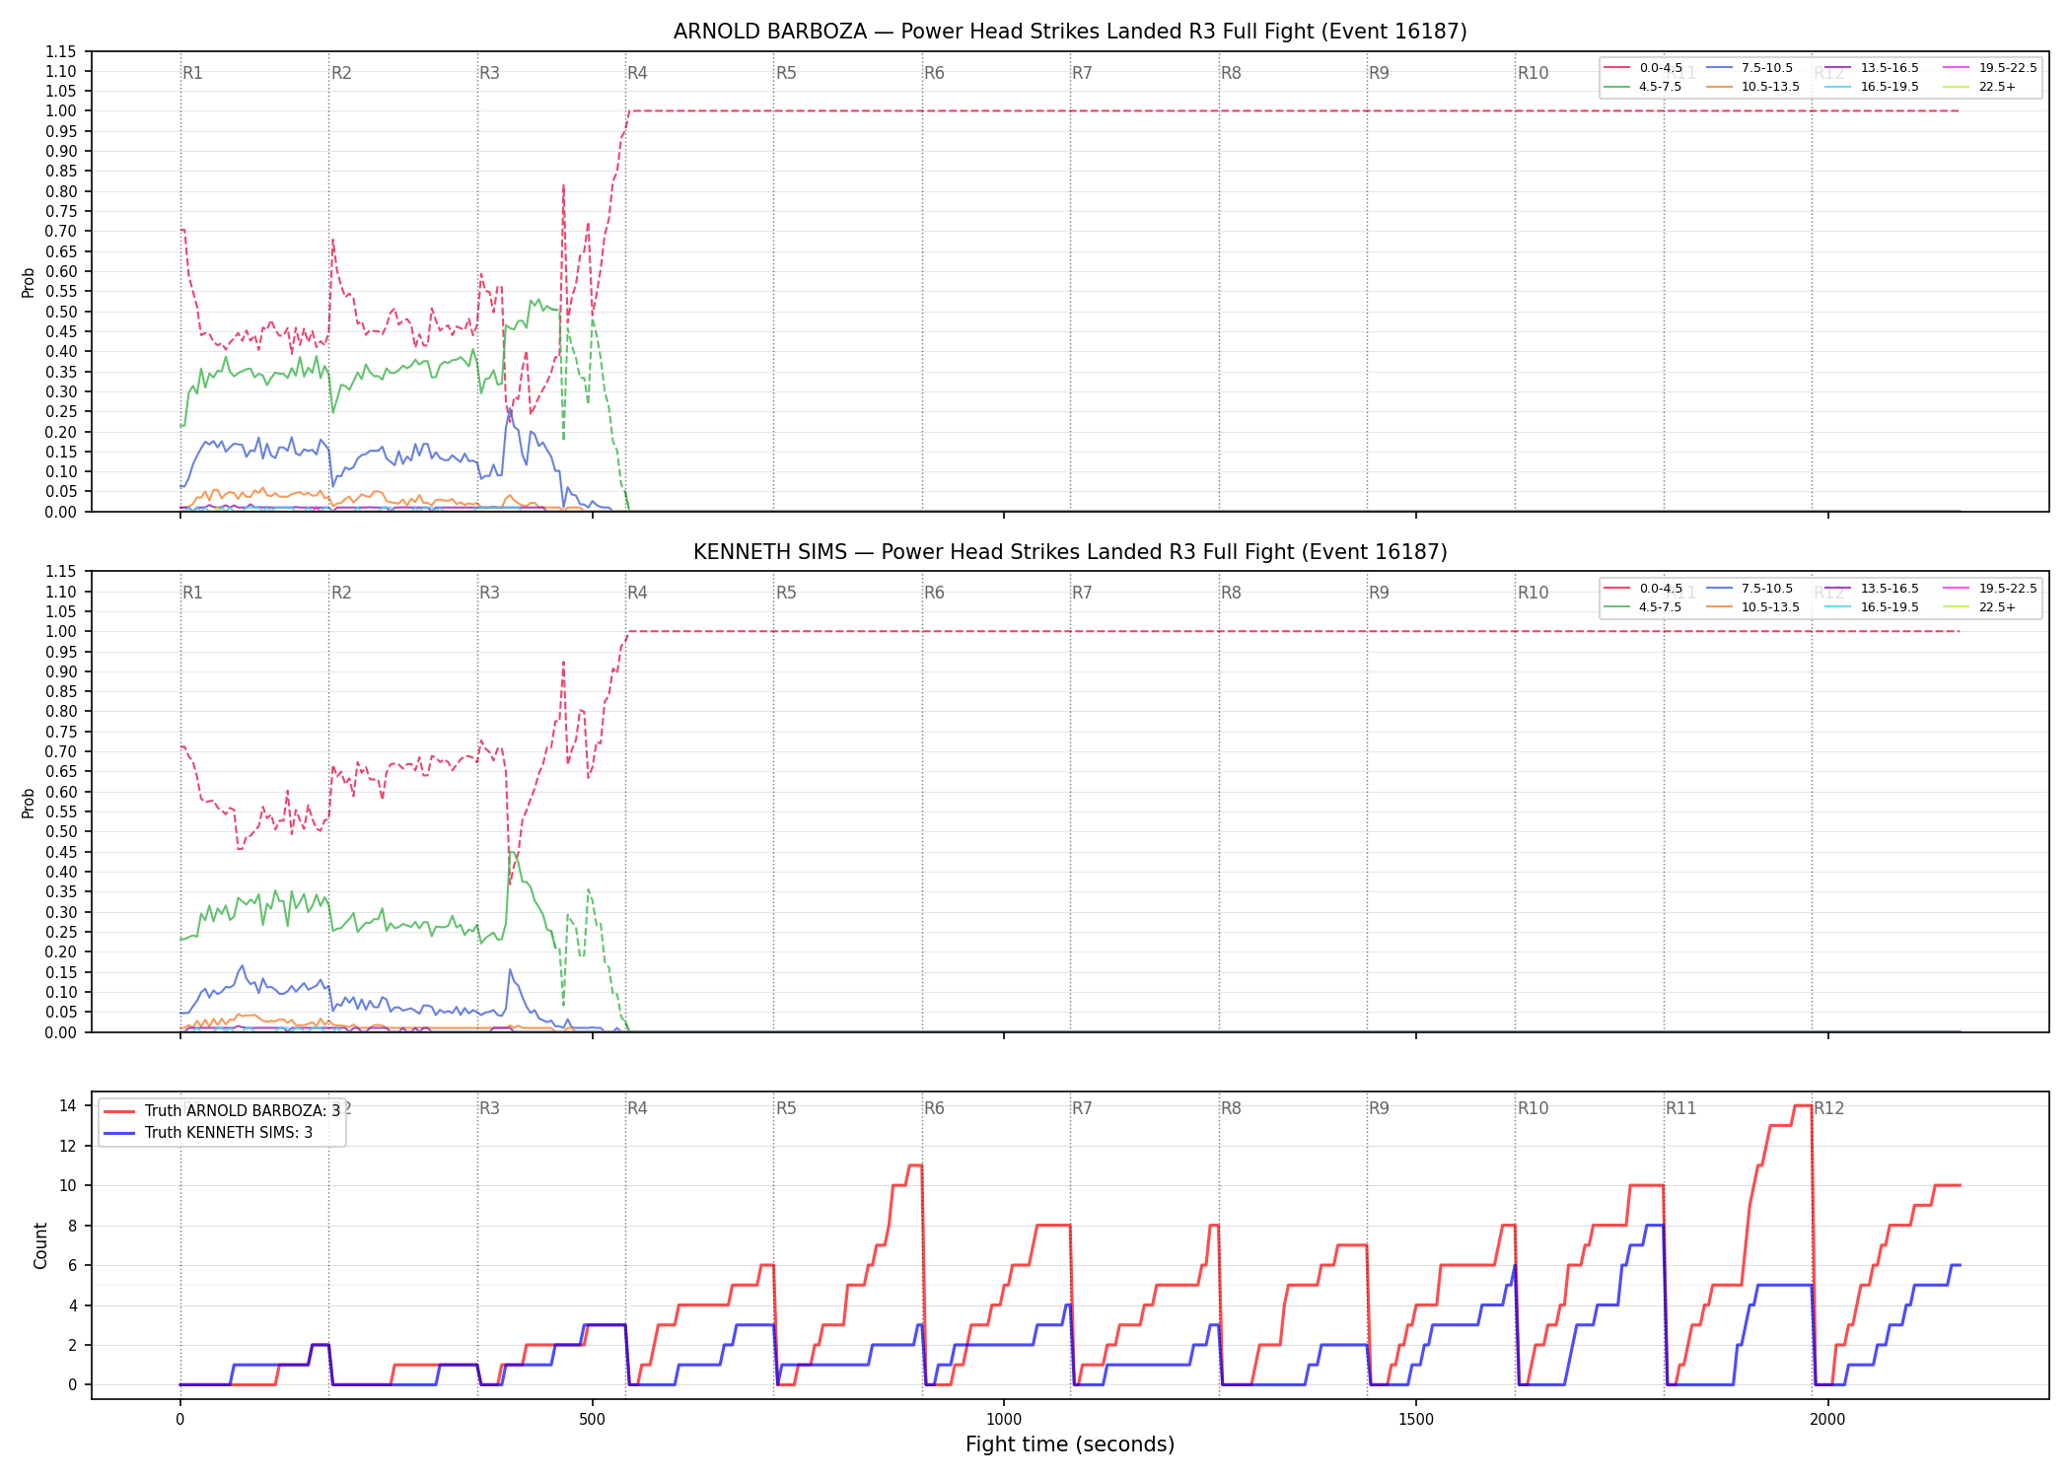Click R1 round marker in Barboza chart
Image resolution: width=2071 pixels, height=1479 pixels.
coord(192,73)
